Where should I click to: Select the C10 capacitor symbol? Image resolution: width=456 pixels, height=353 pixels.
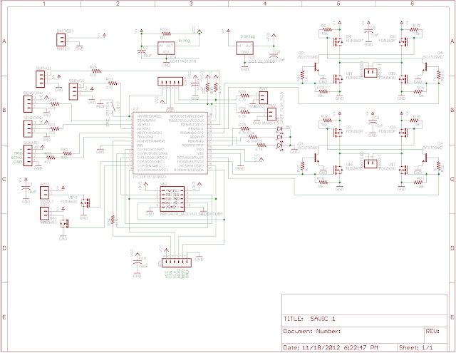(138, 262)
